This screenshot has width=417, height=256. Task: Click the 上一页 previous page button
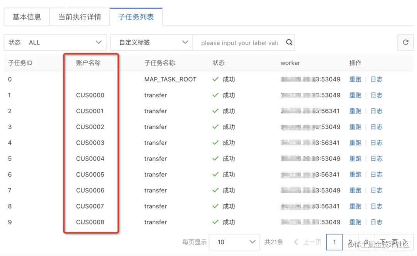point(308,242)
